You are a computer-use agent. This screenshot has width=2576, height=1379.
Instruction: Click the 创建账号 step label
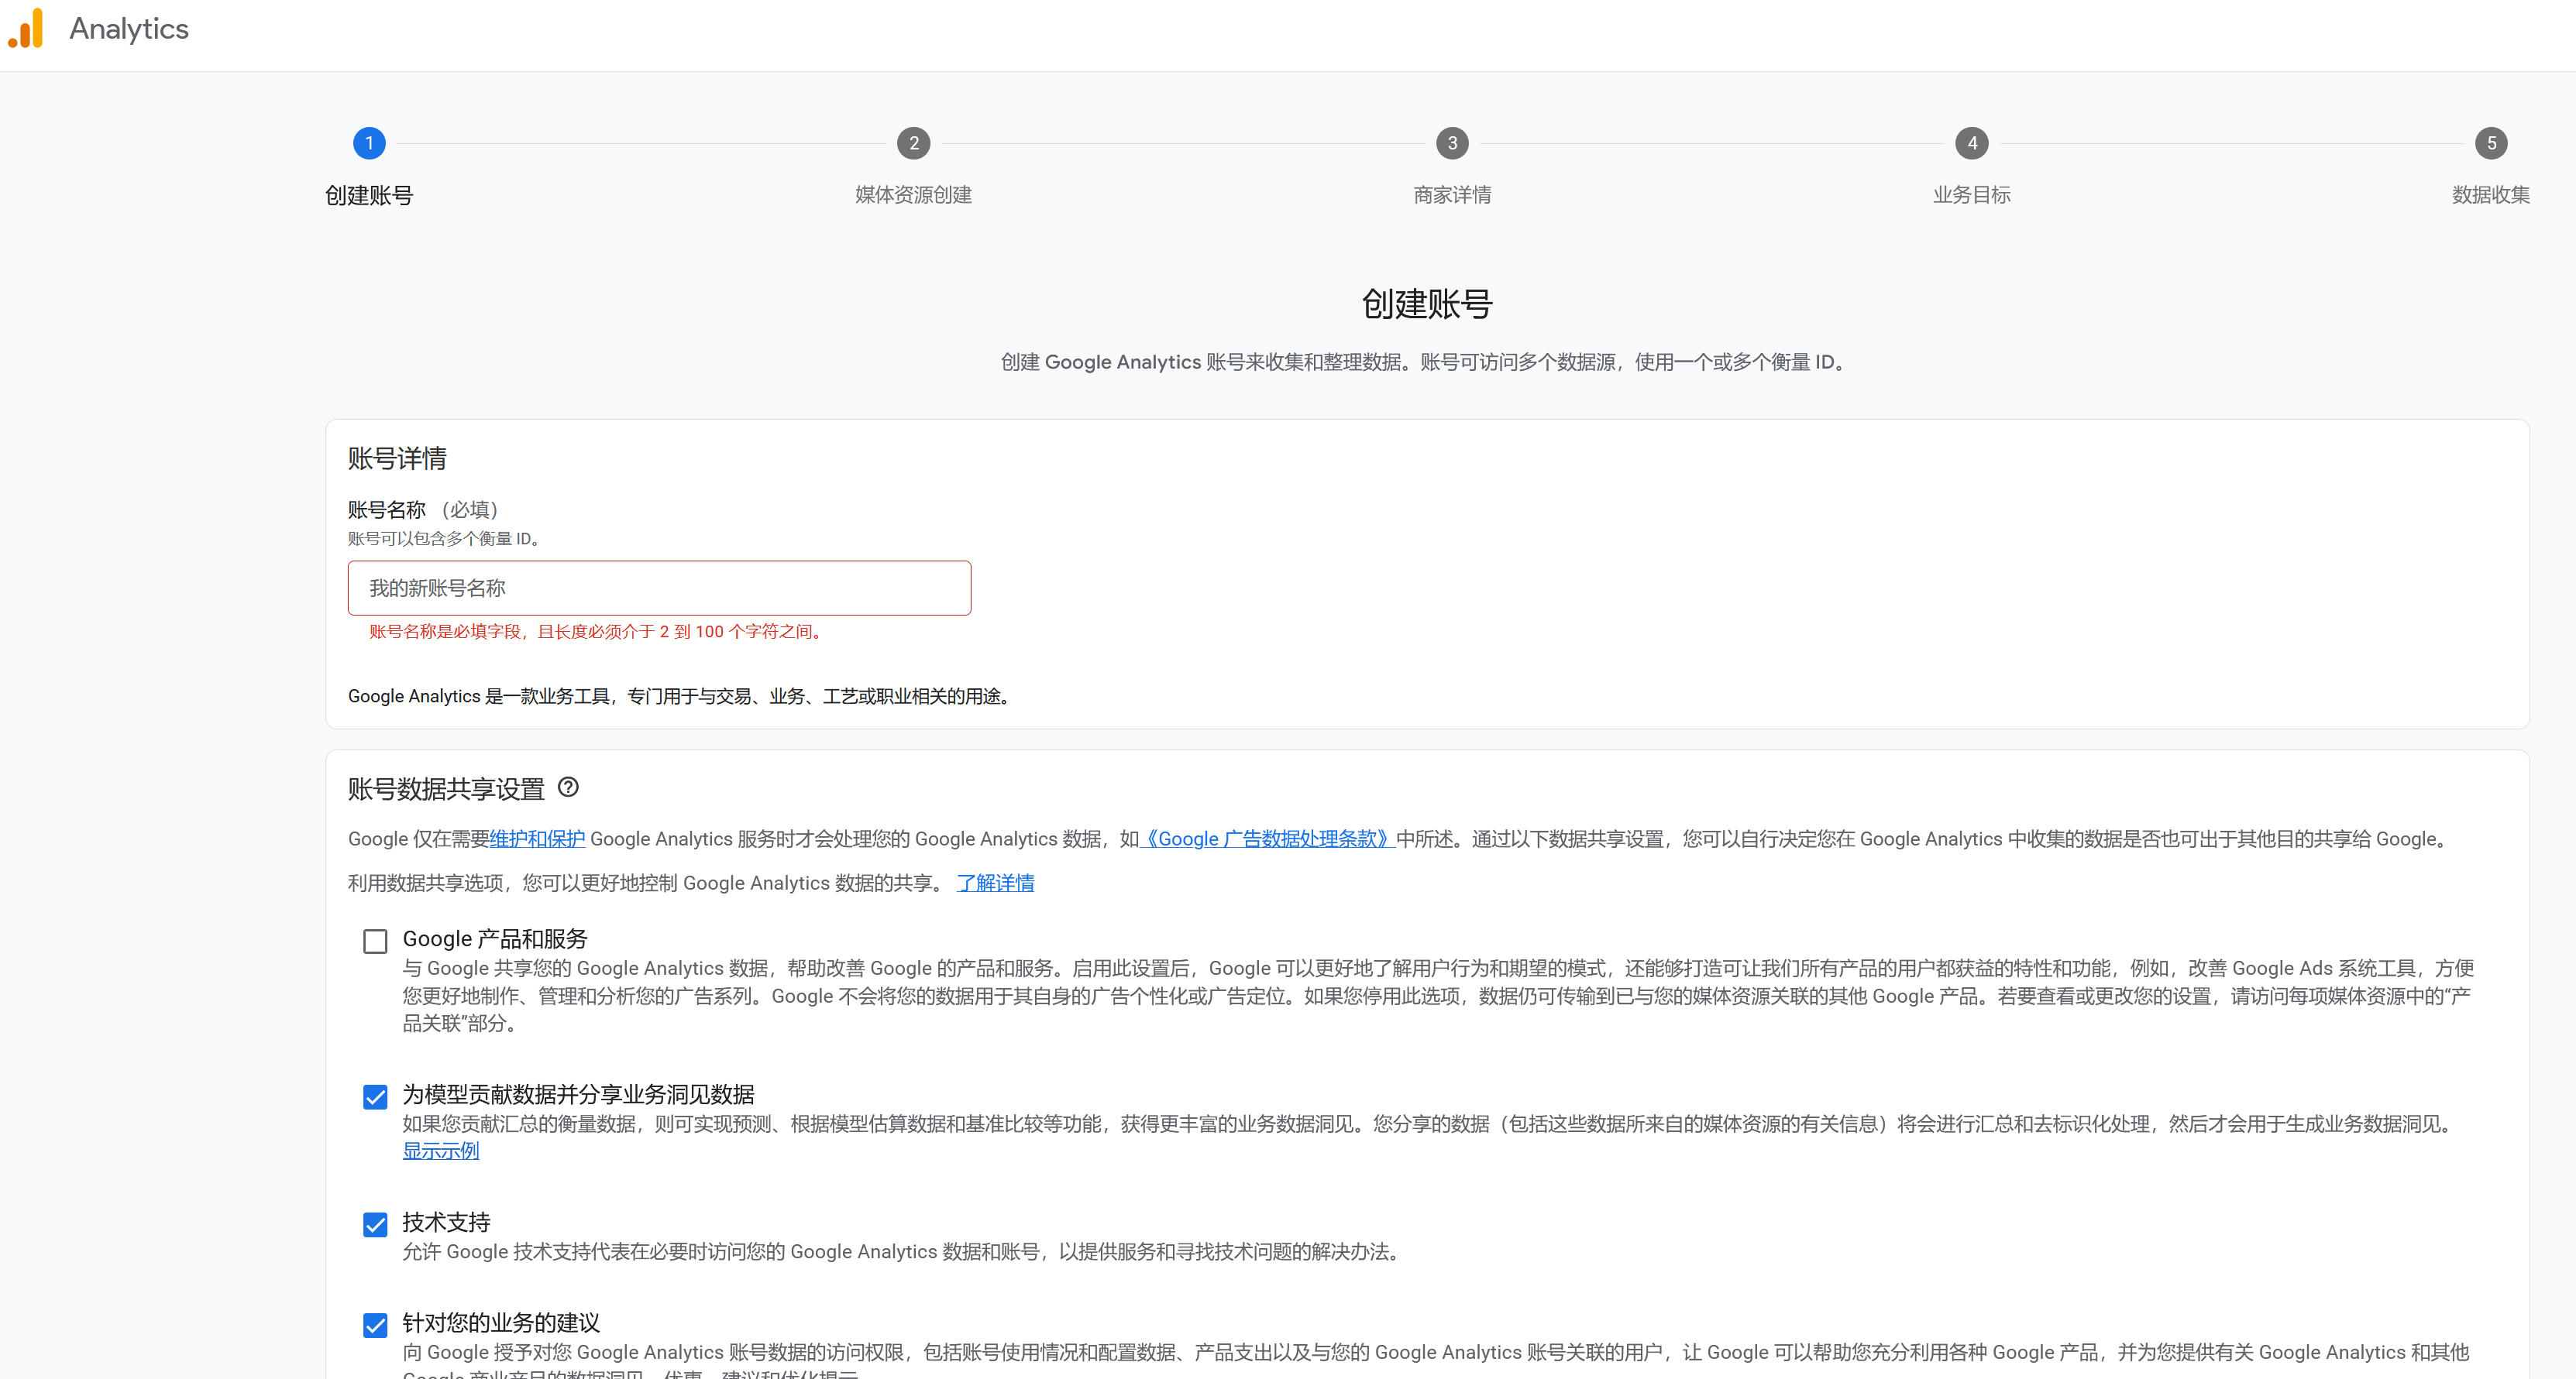369,195
